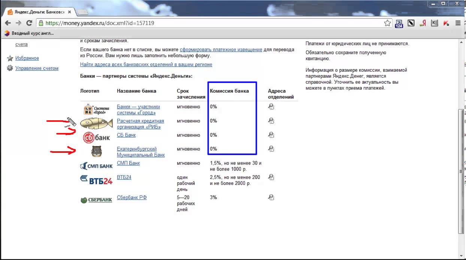Click the star icon beside Избранное

[x=10, y=58]
